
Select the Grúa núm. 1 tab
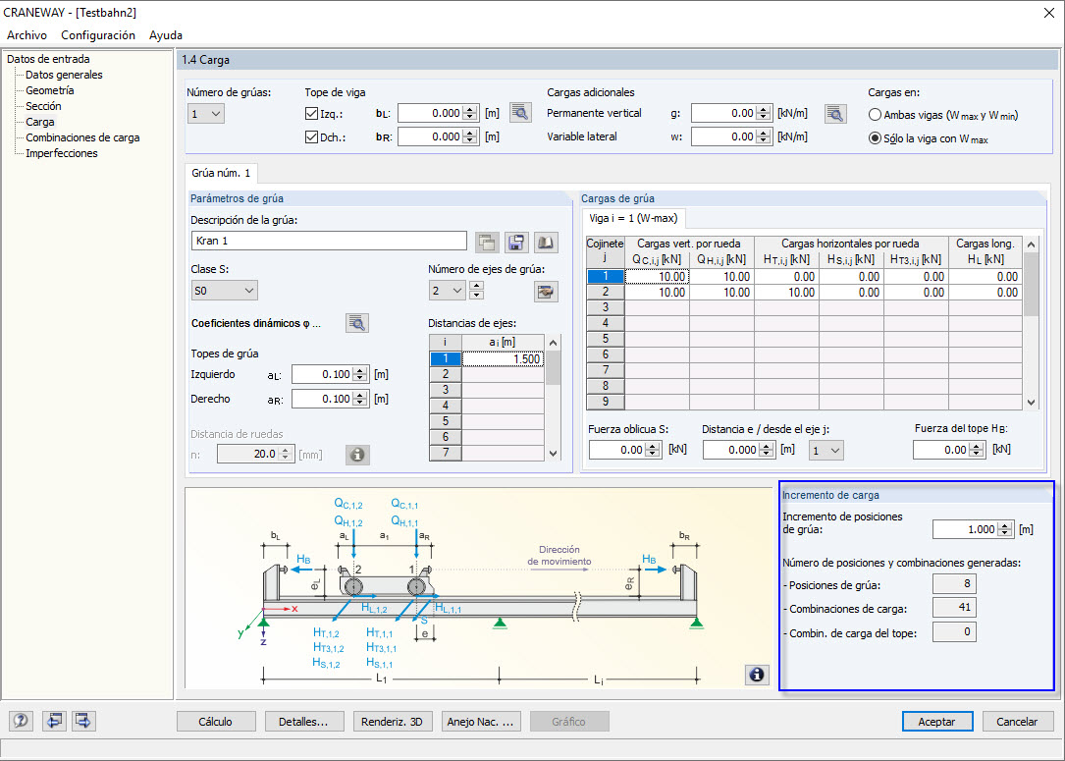(x=221, y=173)
